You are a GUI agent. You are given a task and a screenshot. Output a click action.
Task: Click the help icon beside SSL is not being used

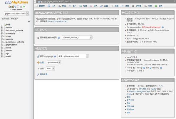pyautogui.click(x=162, y=27)
